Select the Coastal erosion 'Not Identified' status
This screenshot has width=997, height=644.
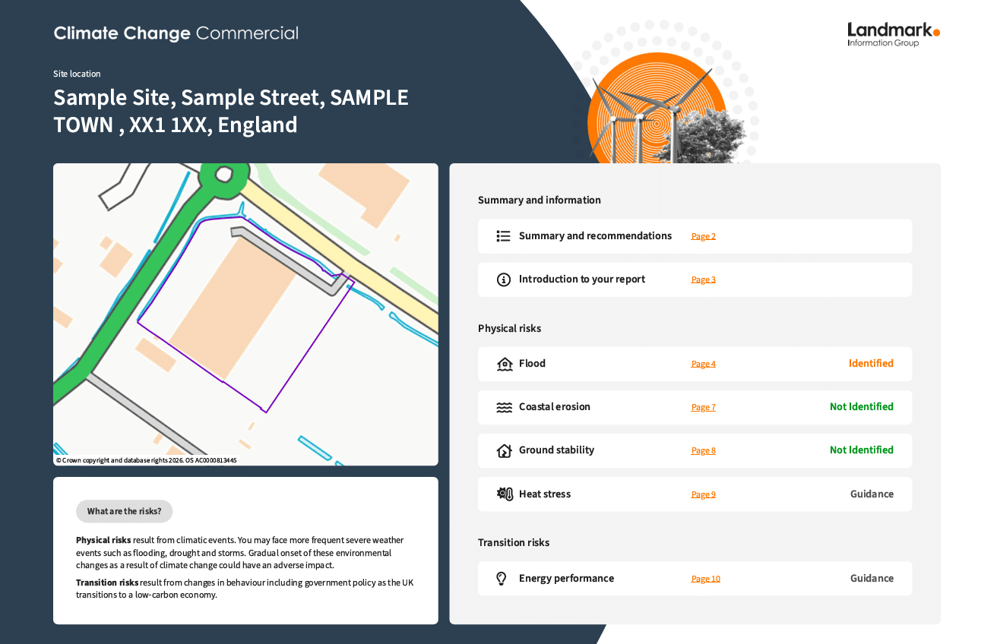[861, 407]
